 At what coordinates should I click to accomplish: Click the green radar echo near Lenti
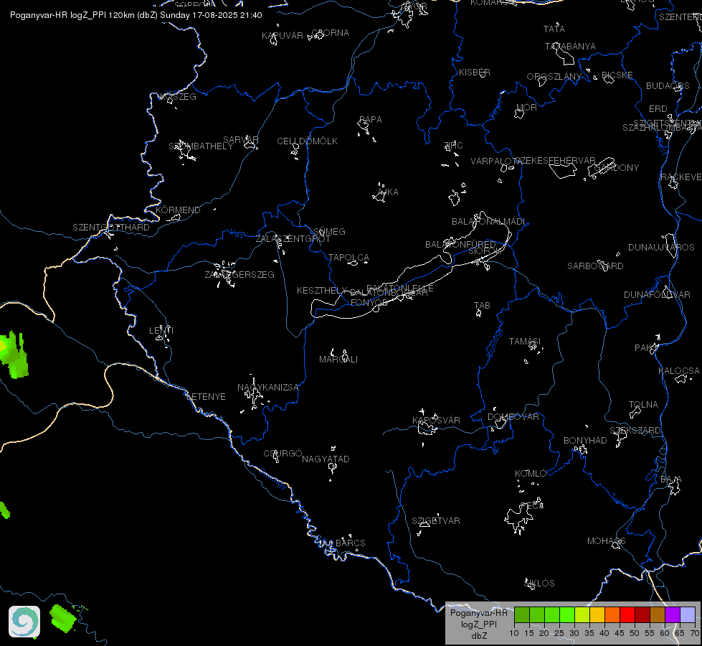point(14,355)
